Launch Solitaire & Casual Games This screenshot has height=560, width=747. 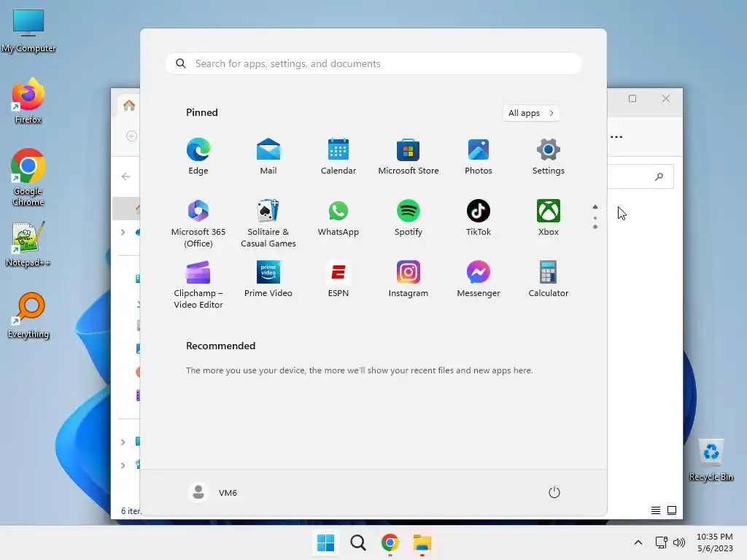[x=268, y=223]
